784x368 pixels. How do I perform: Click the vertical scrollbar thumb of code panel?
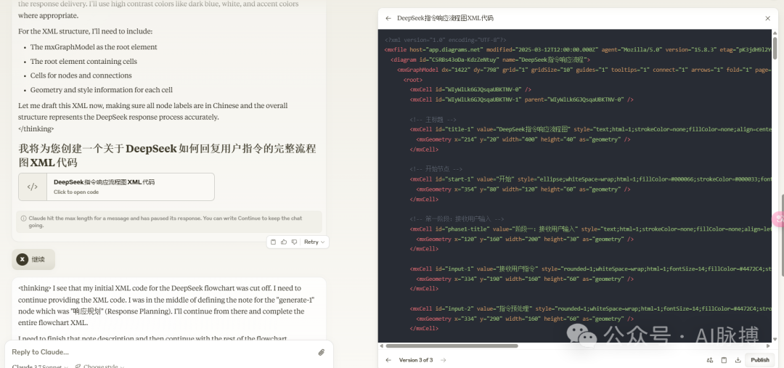[775, 47]
